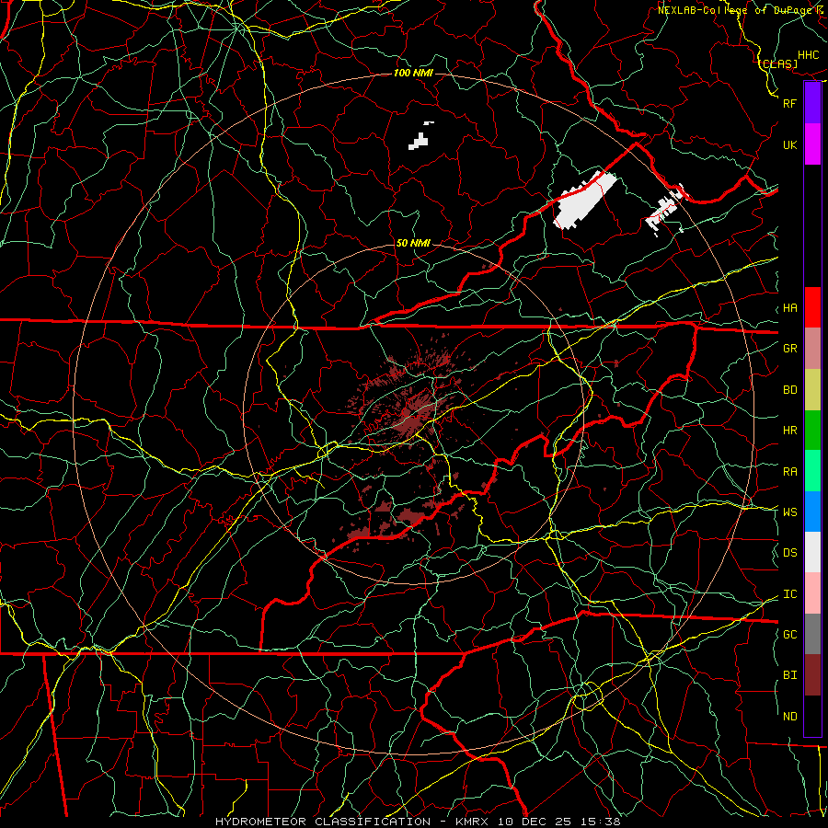
Task: Click the HHC product label
Action: [809, 55]
